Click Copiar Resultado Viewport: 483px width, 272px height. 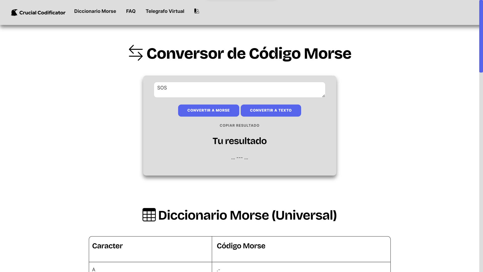pos(239,125)
